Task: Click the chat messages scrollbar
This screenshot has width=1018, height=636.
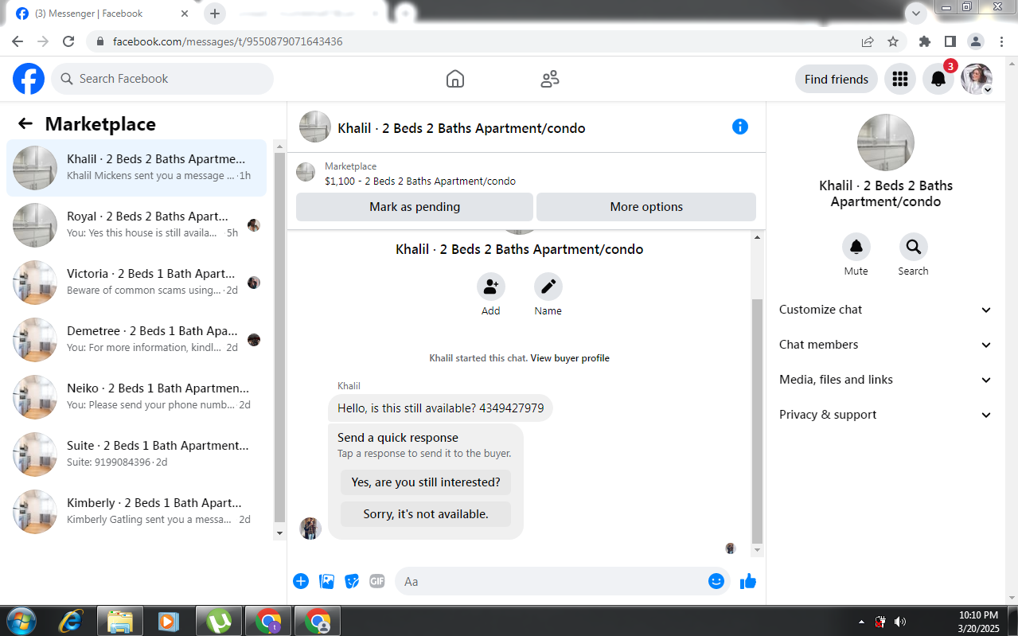Action: 757,422
